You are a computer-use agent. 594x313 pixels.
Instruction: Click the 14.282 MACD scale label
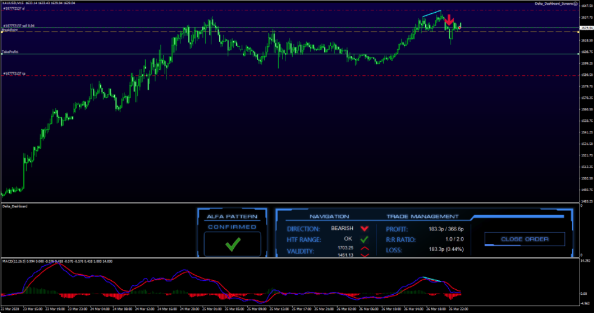587,261
